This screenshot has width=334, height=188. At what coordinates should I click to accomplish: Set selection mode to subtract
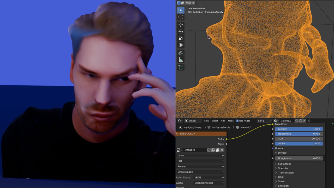(x=186, y=3)
